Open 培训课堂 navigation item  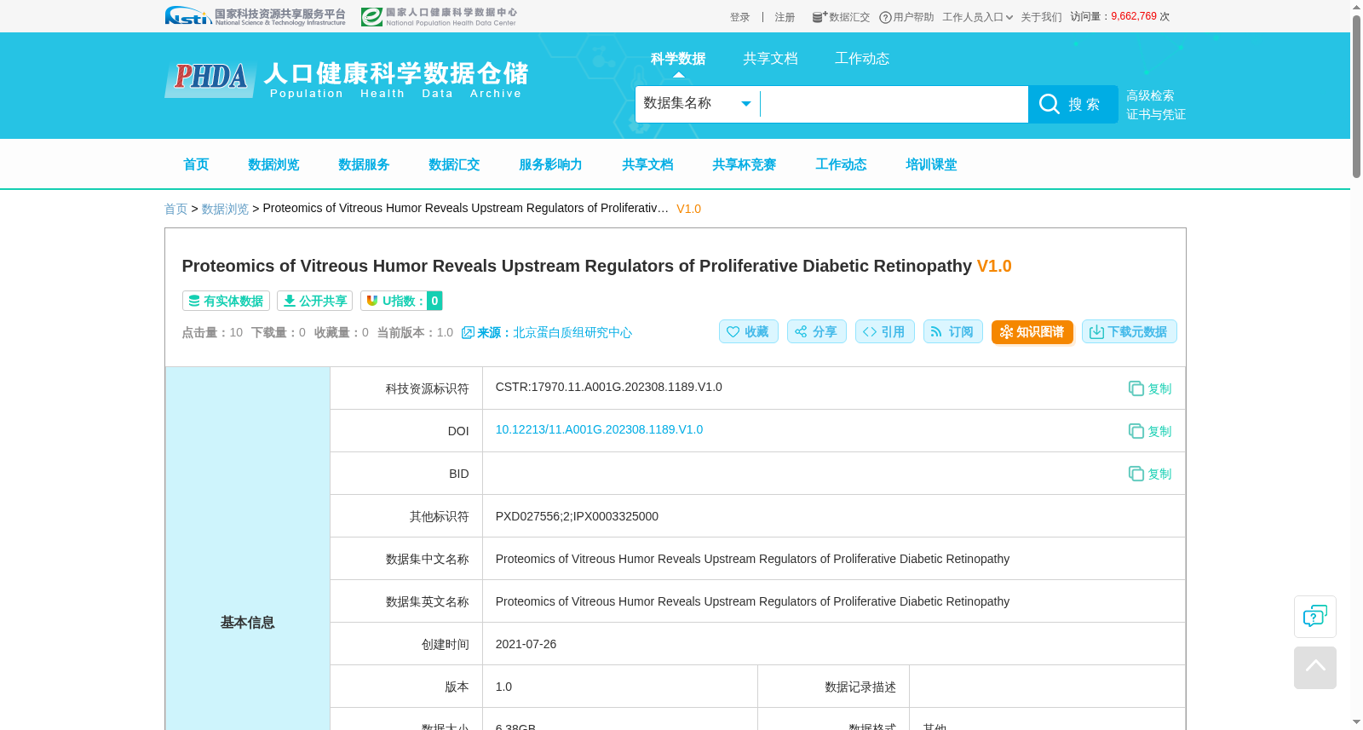click(x=931, y=164)
